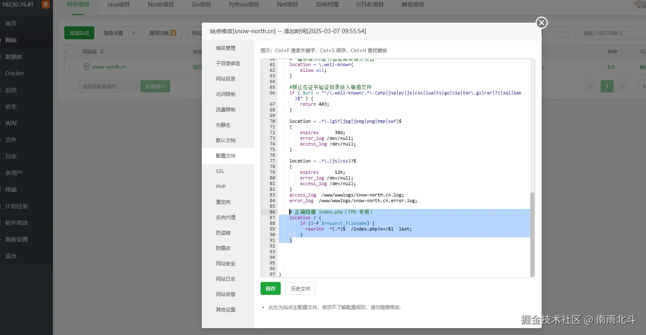Click the 批量操作 button
646x335 pixels.
155,86
